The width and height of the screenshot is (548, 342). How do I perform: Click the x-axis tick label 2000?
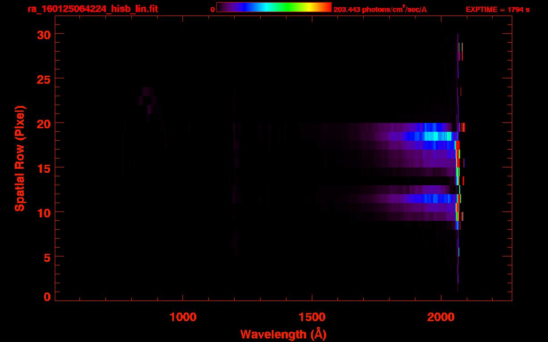coord(441,317)
